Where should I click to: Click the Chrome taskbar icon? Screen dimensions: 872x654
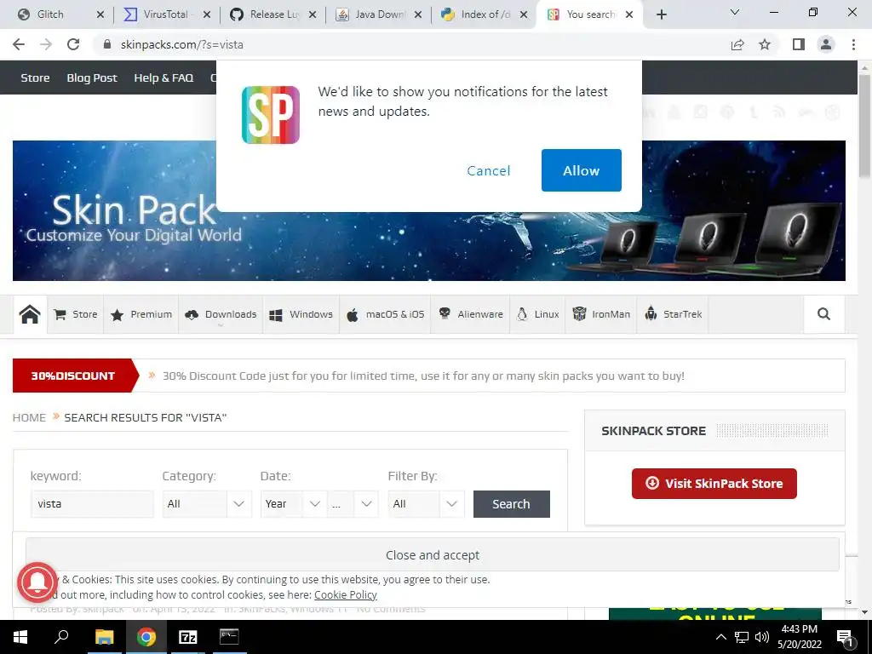146,637
